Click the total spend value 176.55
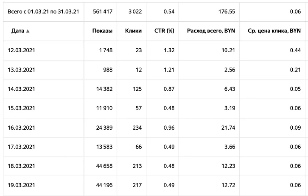Screen dimensions: 308x196 tap(227, 12)
